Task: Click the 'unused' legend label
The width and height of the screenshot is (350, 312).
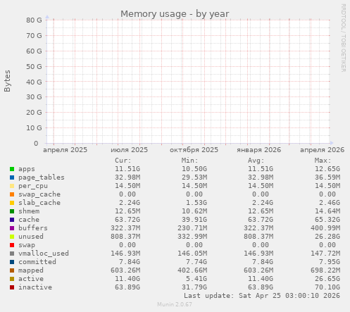Action: pos(31,237)
